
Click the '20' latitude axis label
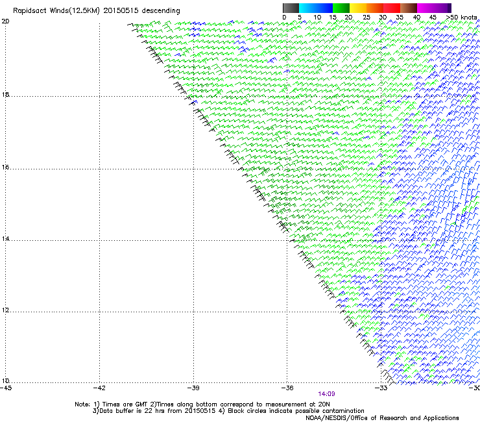[x=5, y=21]
